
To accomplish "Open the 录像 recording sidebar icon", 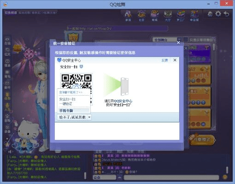I will click(x=7, y=129).
